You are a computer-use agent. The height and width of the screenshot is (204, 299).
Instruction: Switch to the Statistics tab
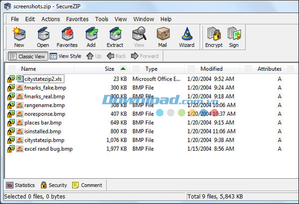point(20,185)
